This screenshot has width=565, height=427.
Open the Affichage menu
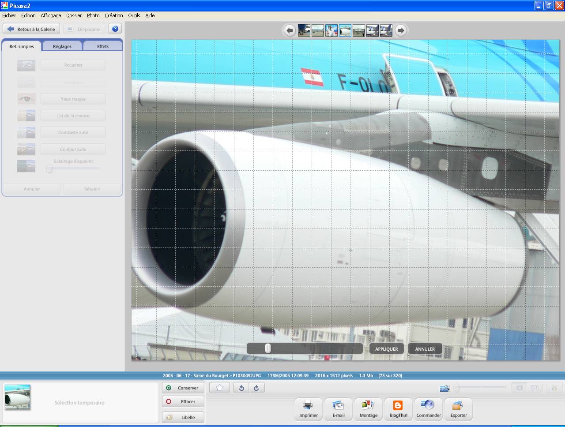point(51,15)
